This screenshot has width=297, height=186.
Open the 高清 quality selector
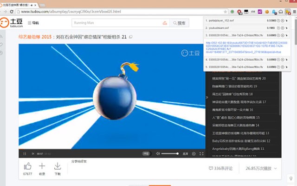click(x=185, y=154)
